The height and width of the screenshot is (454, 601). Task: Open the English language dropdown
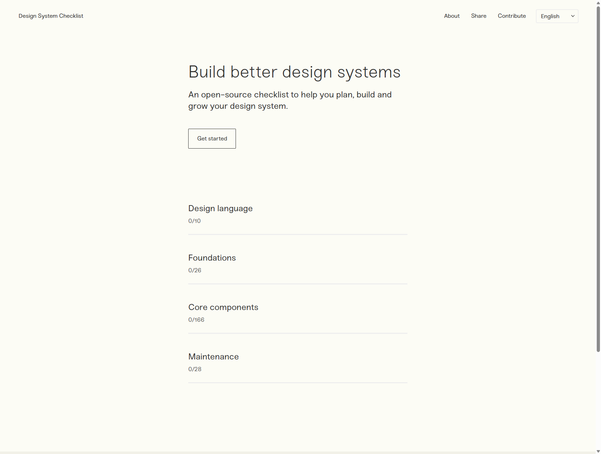(x=557, y=16)
